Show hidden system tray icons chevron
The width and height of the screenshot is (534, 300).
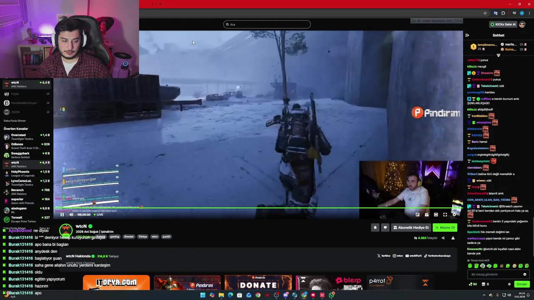pyautogui.click(x=484, y=295)
